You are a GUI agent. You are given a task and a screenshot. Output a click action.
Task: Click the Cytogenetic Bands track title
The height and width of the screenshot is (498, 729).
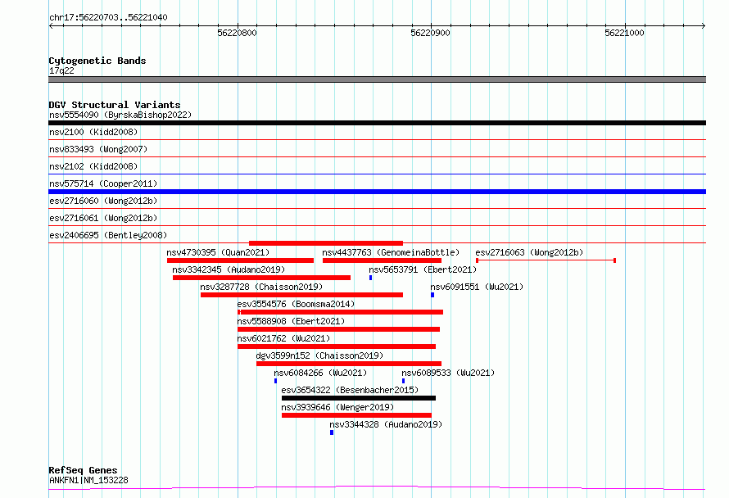[97, 61]
